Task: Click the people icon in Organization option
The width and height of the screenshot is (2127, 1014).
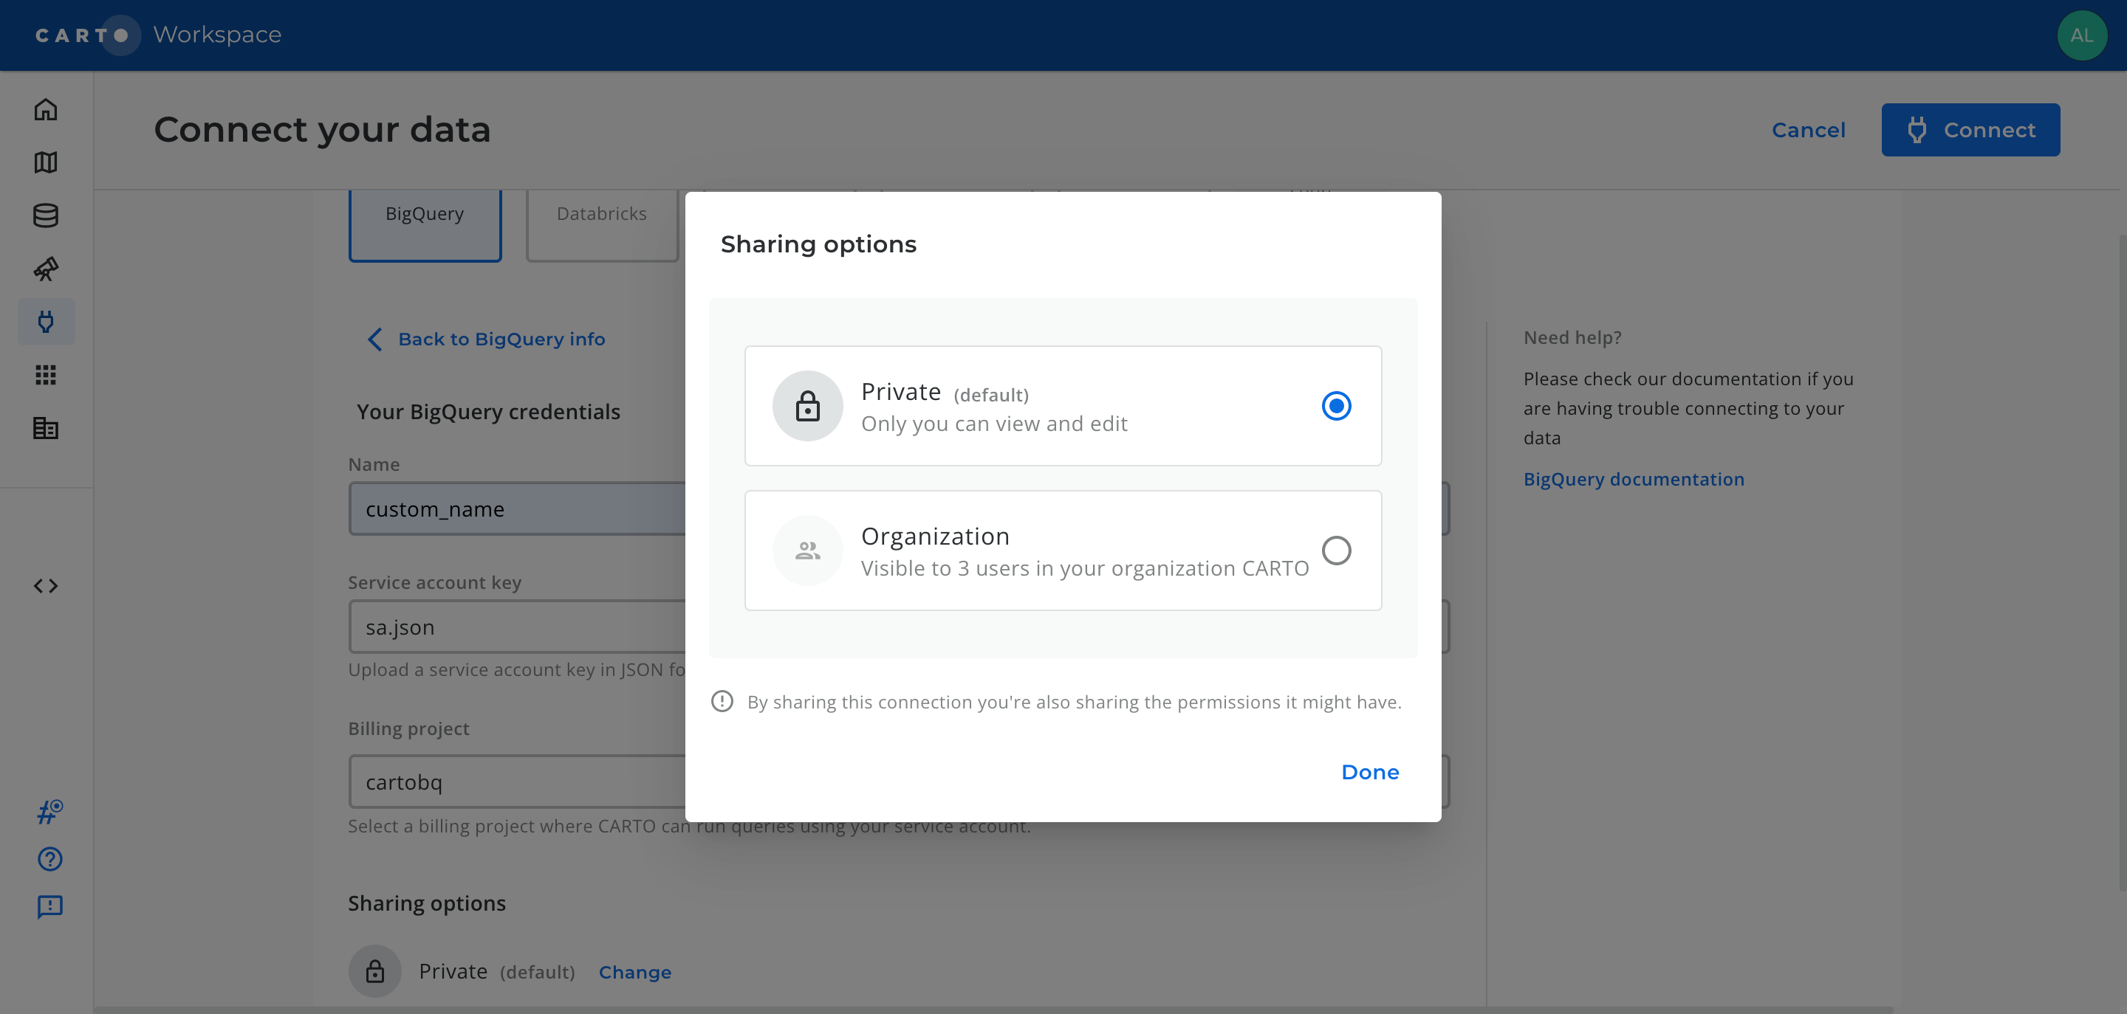Action: click(x=807, y=551)
